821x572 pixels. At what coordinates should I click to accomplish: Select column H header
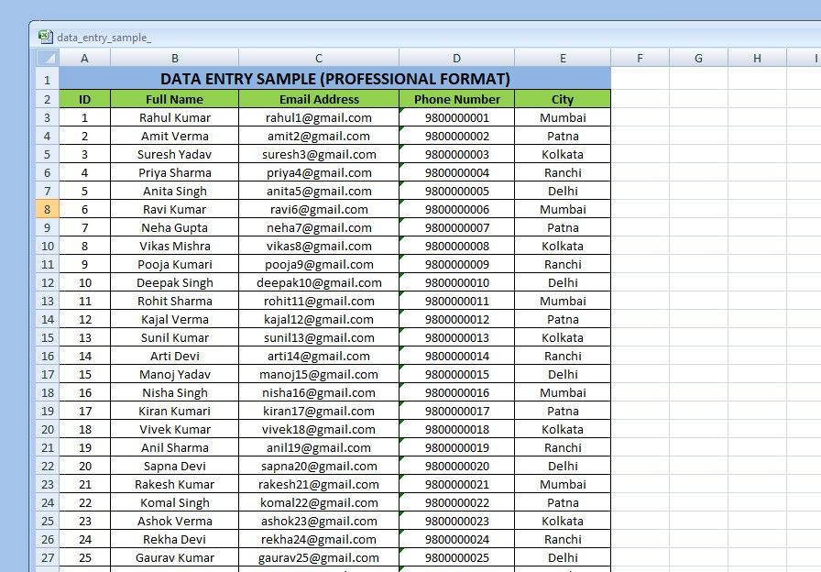coord(757,58)
